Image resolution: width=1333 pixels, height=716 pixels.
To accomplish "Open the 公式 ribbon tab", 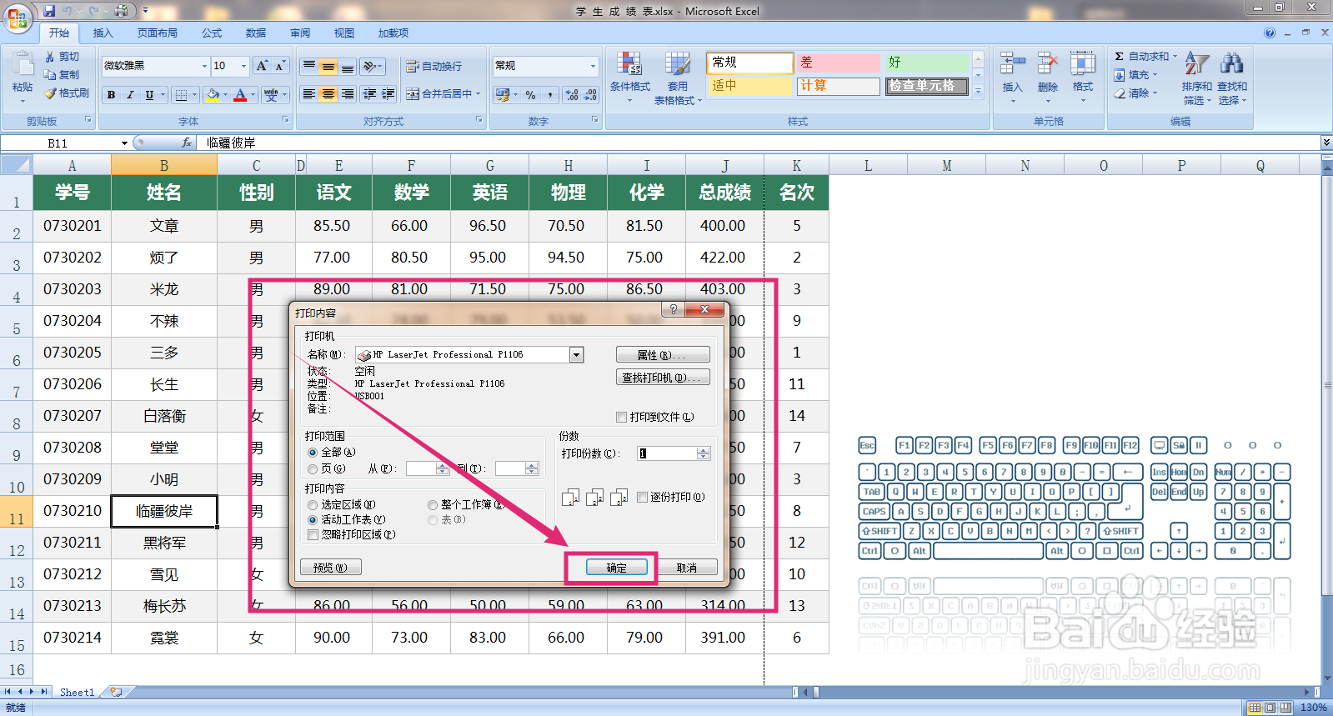I will 212,33.
